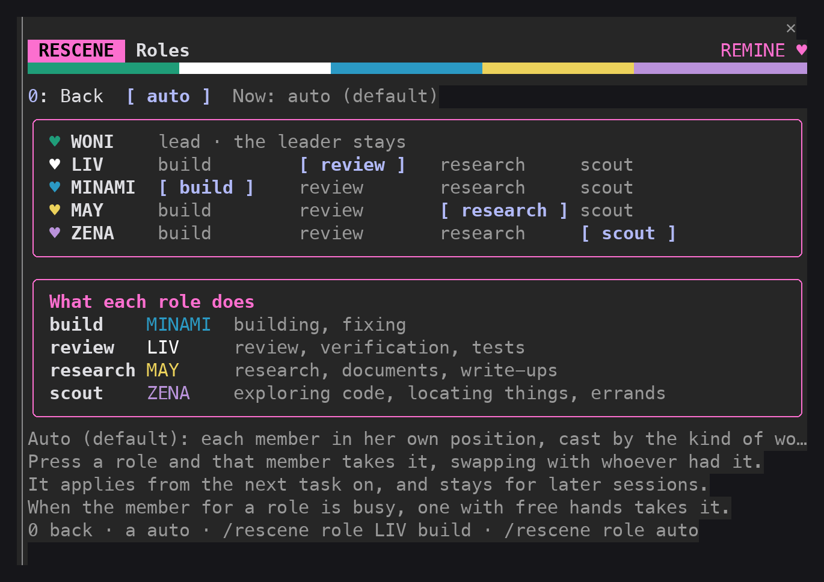Close the panel with the X icon

click(791, 28)
